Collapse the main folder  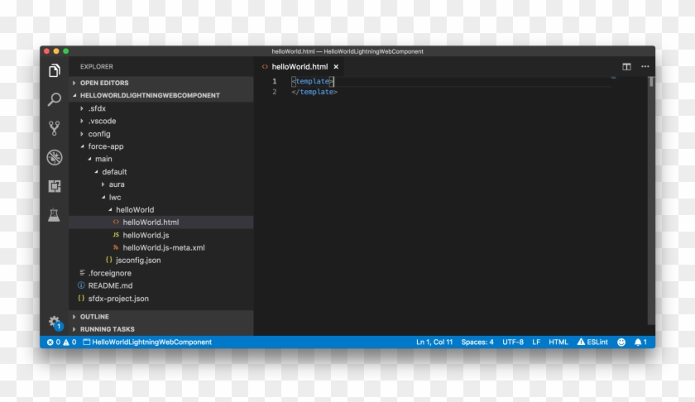tap(161, 159)
